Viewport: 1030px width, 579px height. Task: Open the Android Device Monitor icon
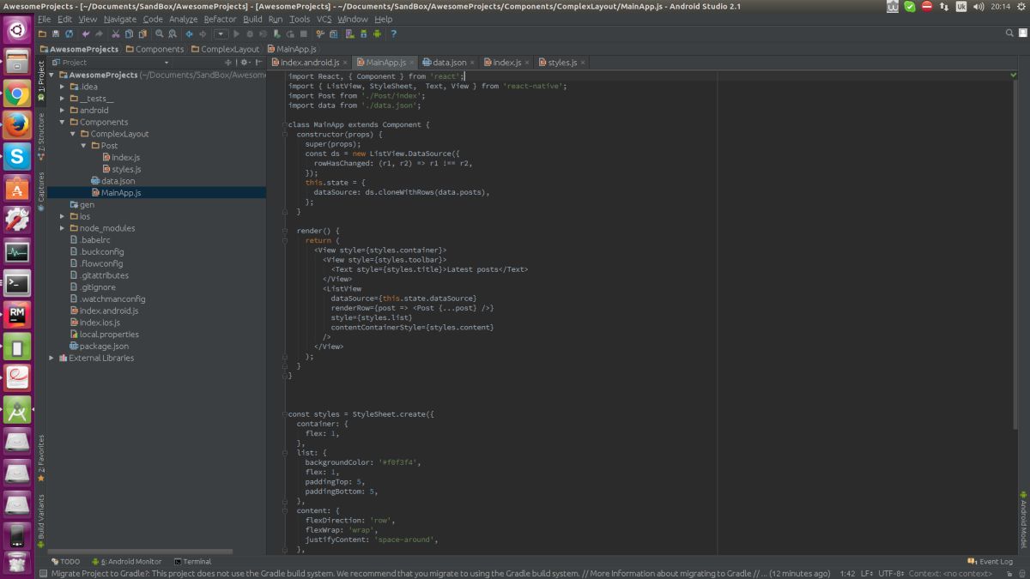point(377,34)
